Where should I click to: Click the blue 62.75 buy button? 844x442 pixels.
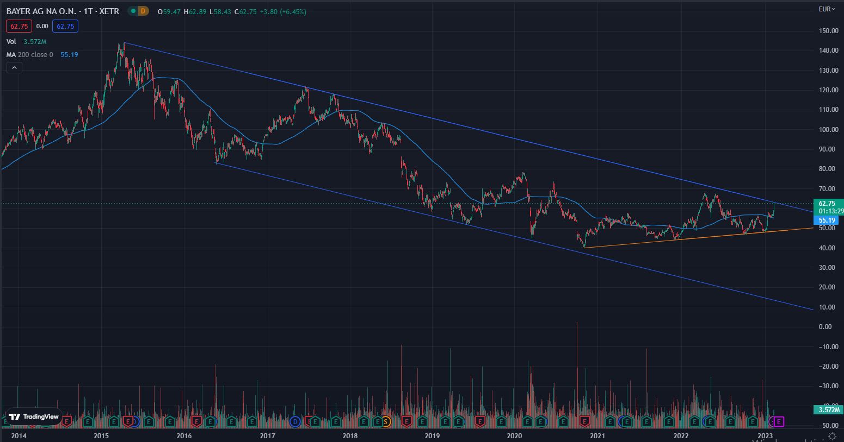(65, 26)
